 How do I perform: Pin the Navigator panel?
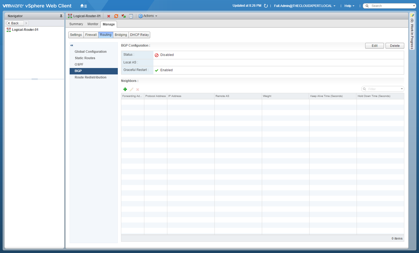click(x=61, y=16)
